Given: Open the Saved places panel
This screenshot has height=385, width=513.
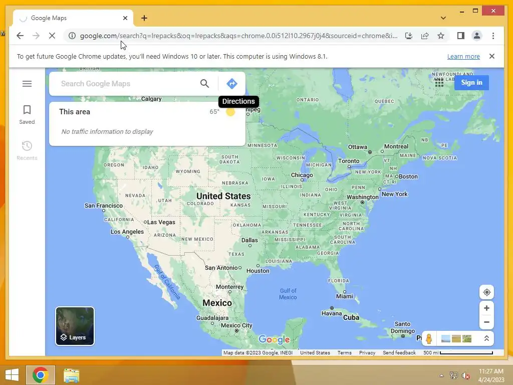Looking at the screenshot, I should 27,115.
